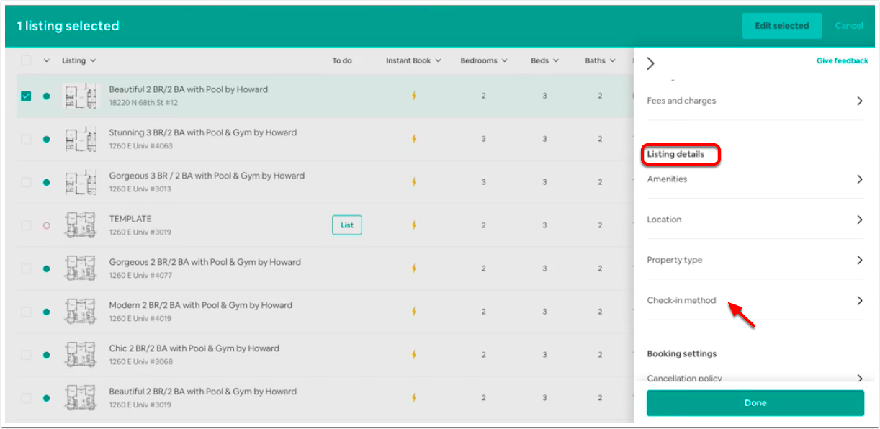Click address text 1260 E Univ #3068
The image size is (880, 429).
coord(140,362)
